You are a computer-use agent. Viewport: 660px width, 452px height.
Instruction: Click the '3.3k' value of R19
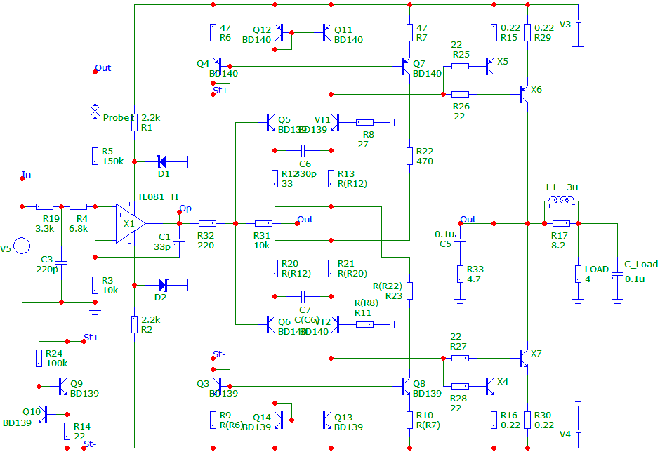pos(45,229)
